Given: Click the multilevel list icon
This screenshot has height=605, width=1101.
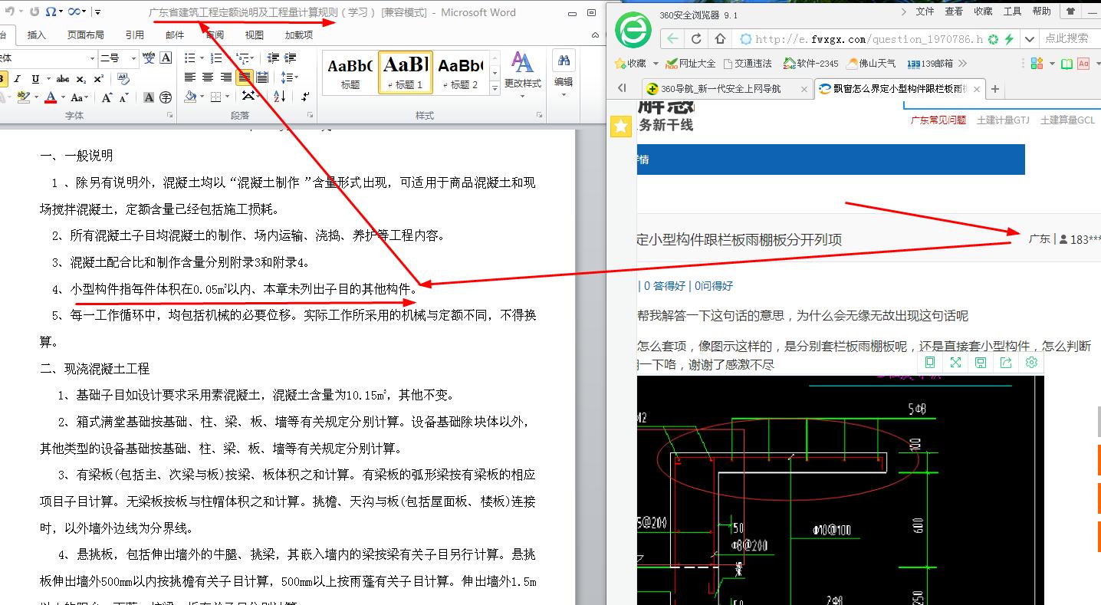Looking at the screenshot, I should click(242, 58).
